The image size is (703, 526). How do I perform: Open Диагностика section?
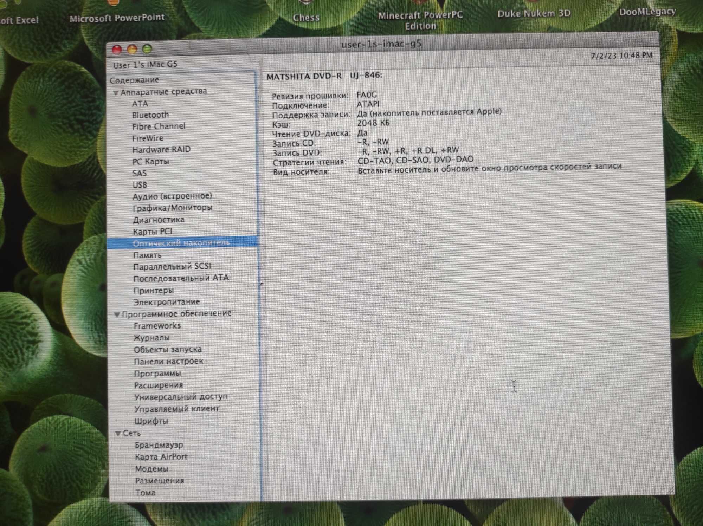coord(159,220)
